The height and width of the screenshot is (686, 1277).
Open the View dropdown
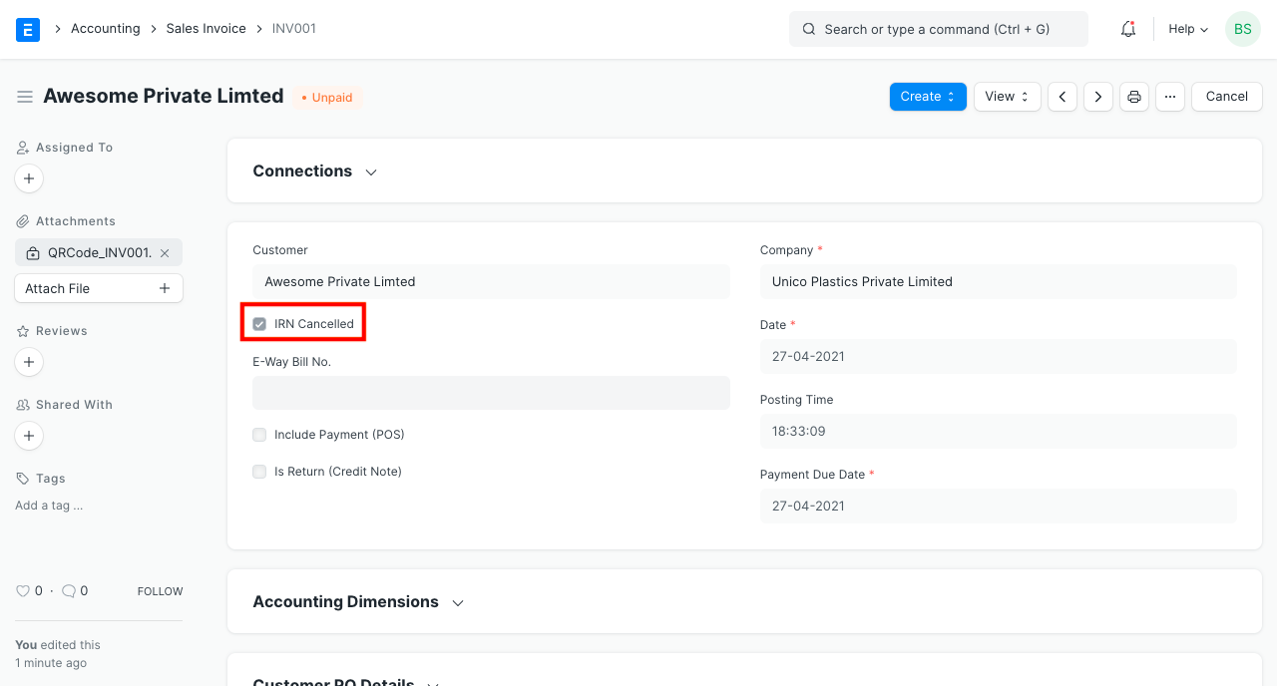pyautogui.click(x=1007, y=96)
